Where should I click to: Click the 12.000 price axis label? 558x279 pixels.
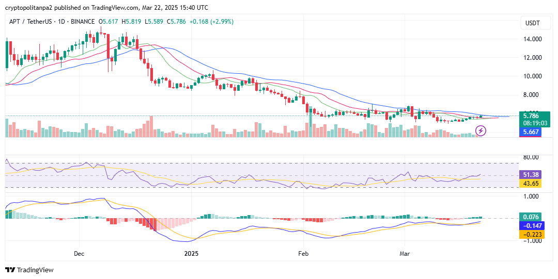[532, 58]
